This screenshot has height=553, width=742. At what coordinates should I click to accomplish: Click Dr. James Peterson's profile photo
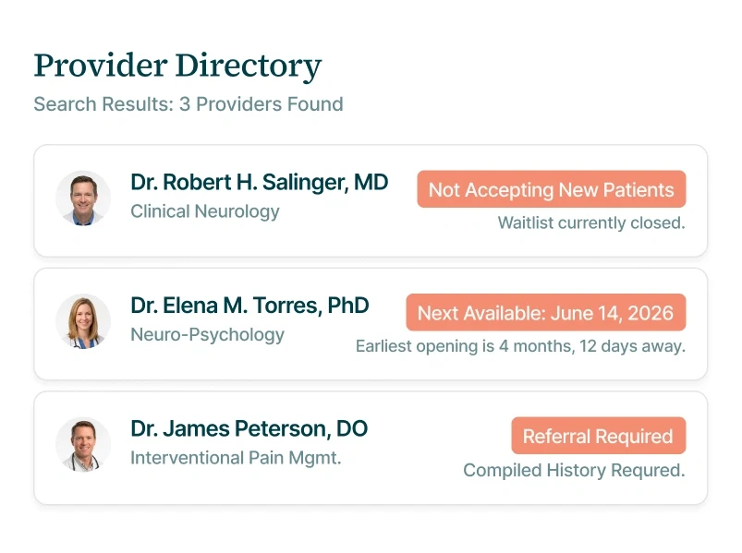[83, 445]
